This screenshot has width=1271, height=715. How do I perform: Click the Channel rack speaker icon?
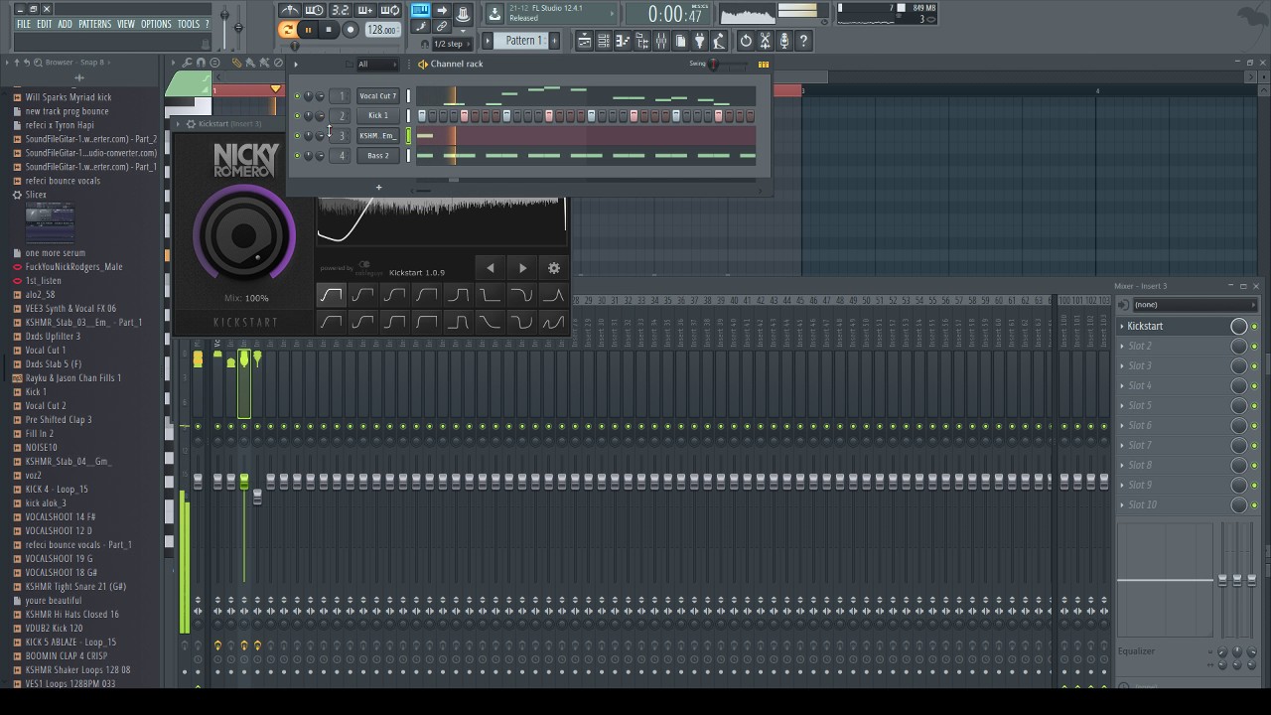pos(422,65)
